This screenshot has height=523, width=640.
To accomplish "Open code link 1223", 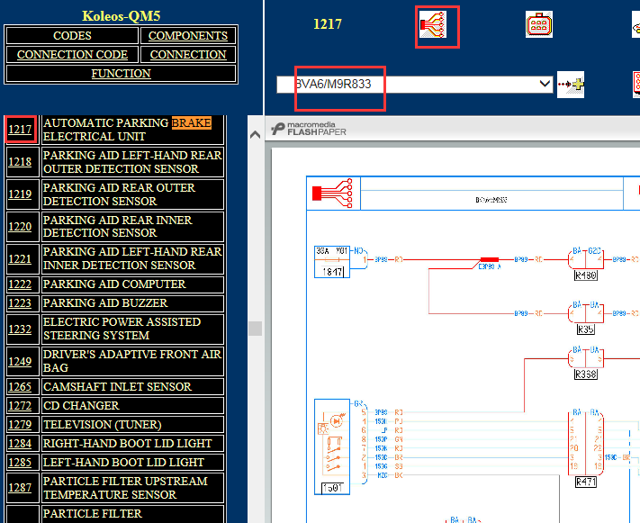I will coord(20,303).
